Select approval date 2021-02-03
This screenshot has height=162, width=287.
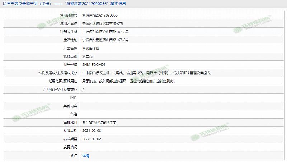[91, 131]
